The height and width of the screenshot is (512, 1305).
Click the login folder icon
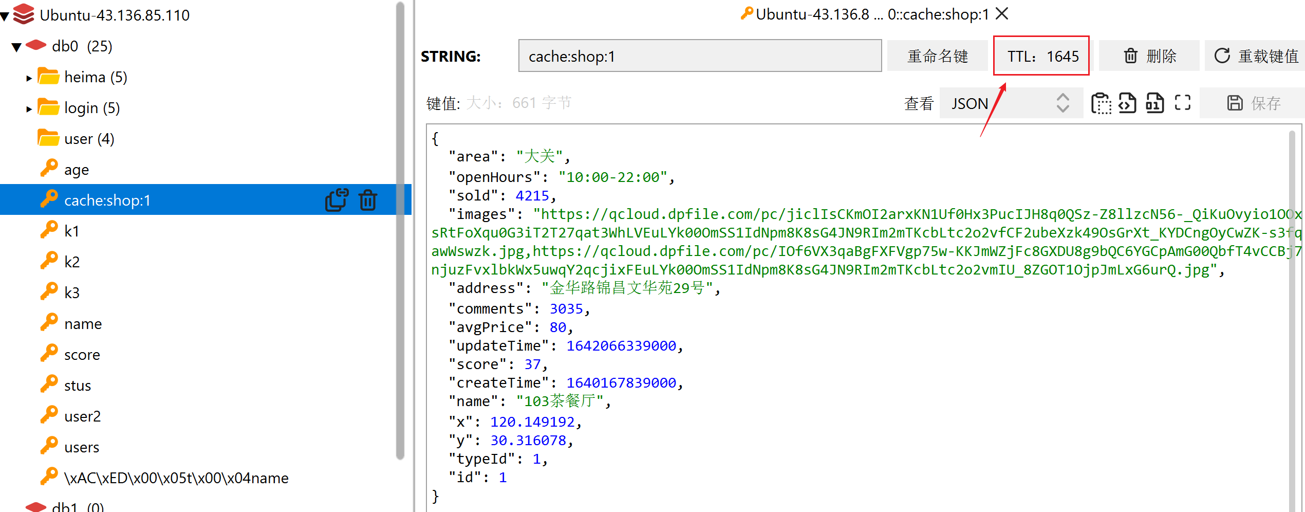[x=48, y=107]
